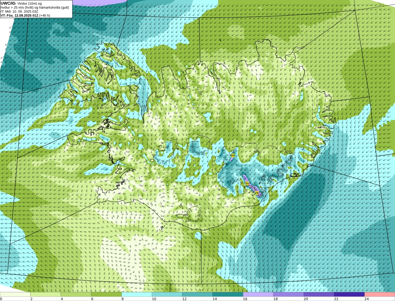Click the legend scale value '2'
The height and width of the screenshot is (301, 395).
tap(31, 299)
